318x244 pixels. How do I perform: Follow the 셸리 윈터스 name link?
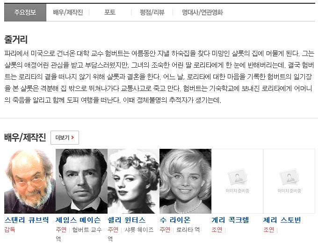[x=127, y=220]
